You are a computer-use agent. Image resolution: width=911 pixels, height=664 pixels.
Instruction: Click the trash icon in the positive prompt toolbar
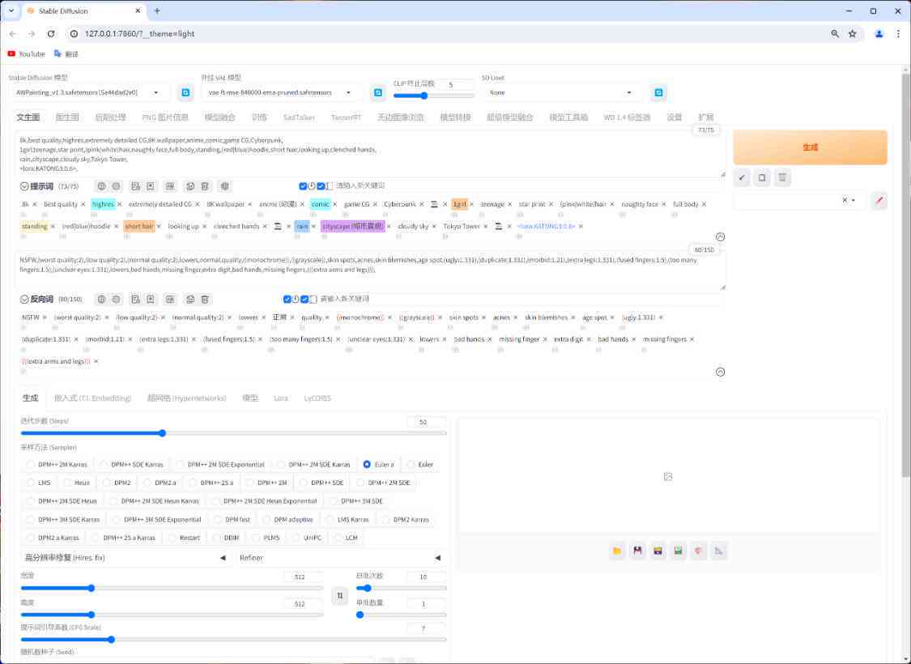(x=205, y=186)
